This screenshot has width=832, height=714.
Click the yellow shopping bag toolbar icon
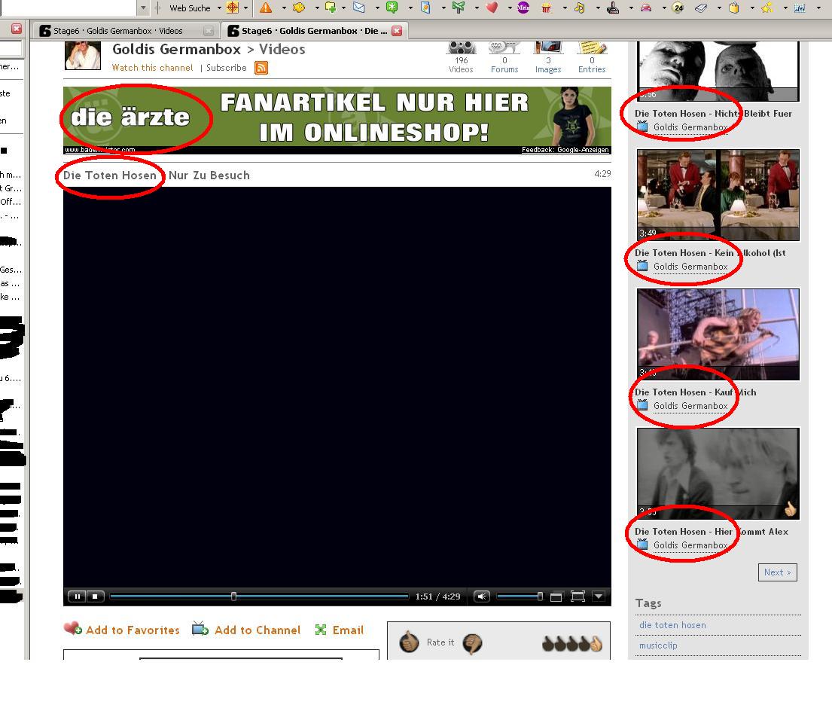click(x=734, y=8)
